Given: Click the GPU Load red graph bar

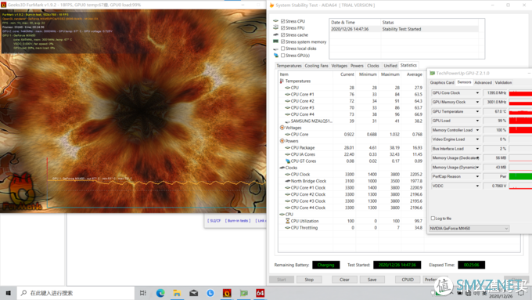Looking at the screenshot, I should point(520,121).
